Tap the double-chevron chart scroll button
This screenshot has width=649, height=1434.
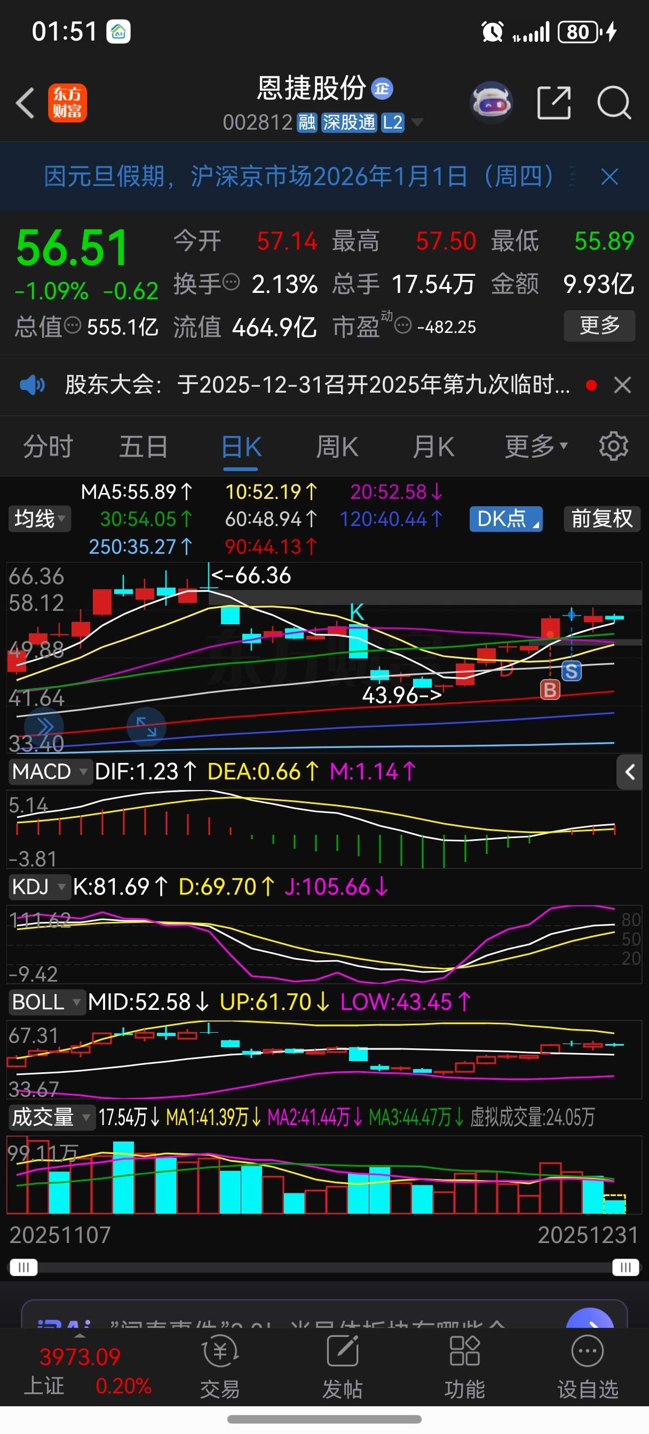[x=44, y=727]
